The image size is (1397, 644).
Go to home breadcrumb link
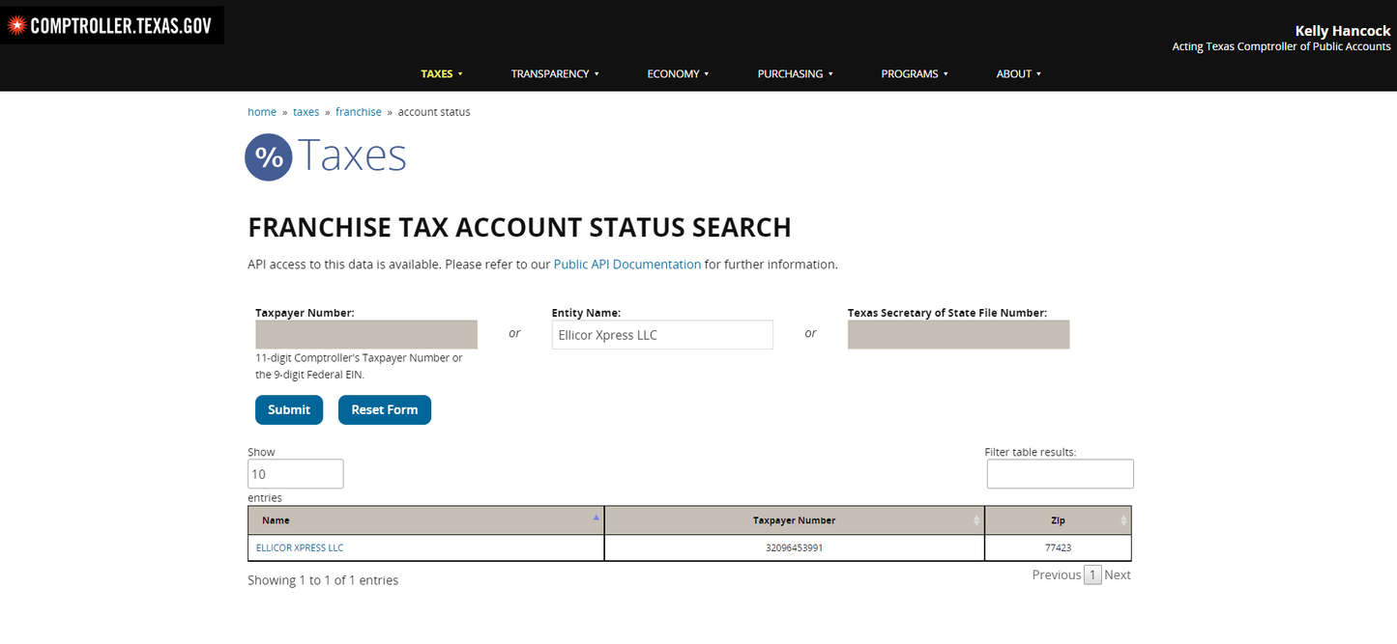point(262,112)
